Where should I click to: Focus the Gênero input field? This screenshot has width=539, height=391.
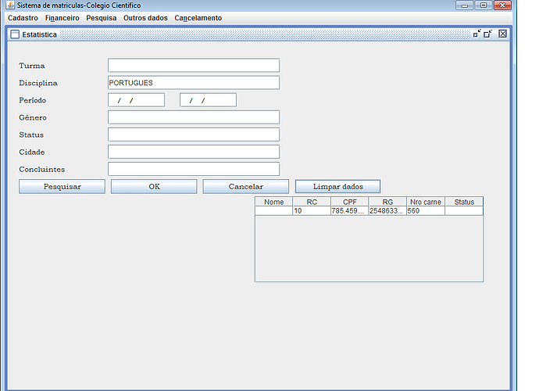[x=194, y=117]
